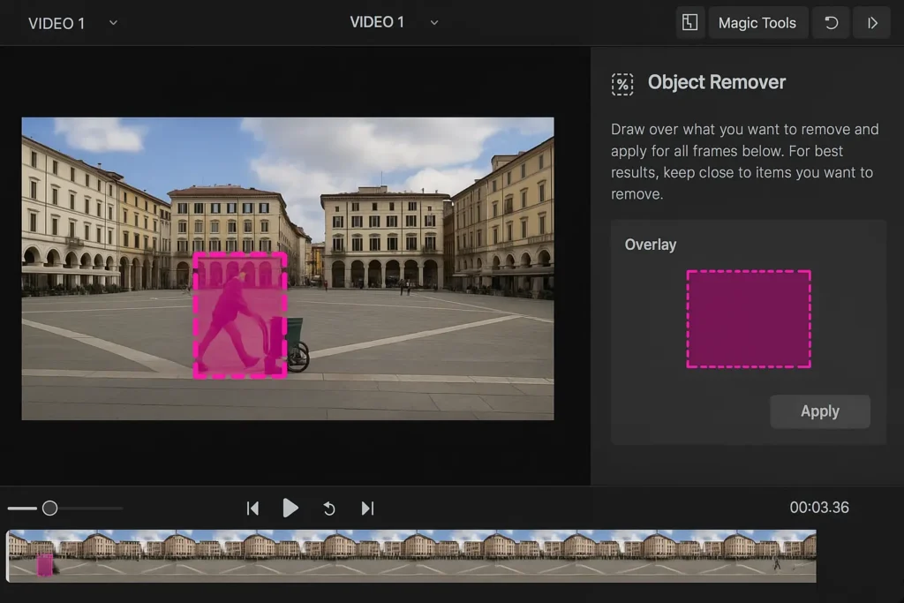Select the center VIDEO 1 title
The height and width of the screenshot is (603, 904).
(x=377, y=22)
